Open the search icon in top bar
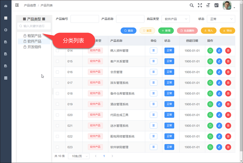The height and width of the screenshot is (163, 243). coord(192,6)
